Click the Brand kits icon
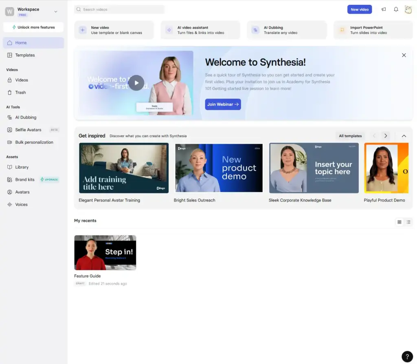This screenshot has height=364, width=417. (x=10, y=180)
